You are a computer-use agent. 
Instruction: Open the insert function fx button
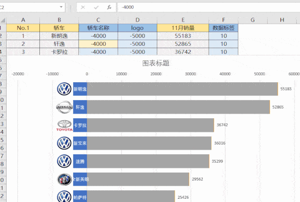point(109,7)
